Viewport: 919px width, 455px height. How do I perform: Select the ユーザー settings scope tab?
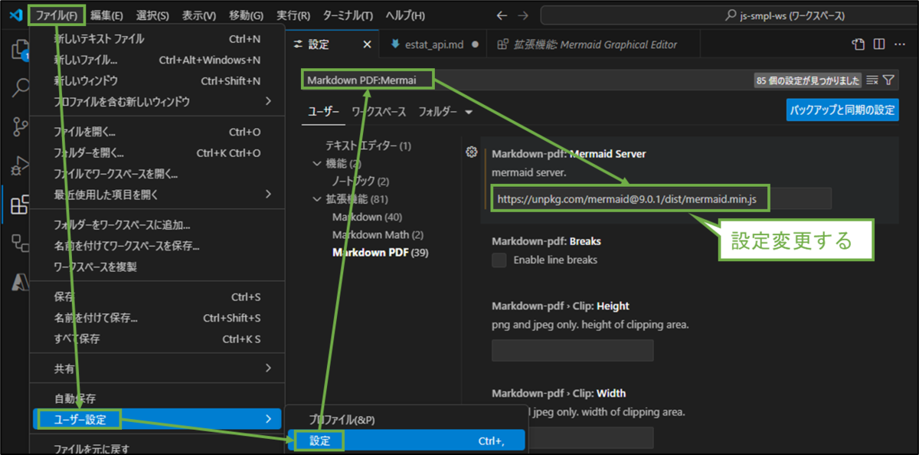(x=323, y=112)
